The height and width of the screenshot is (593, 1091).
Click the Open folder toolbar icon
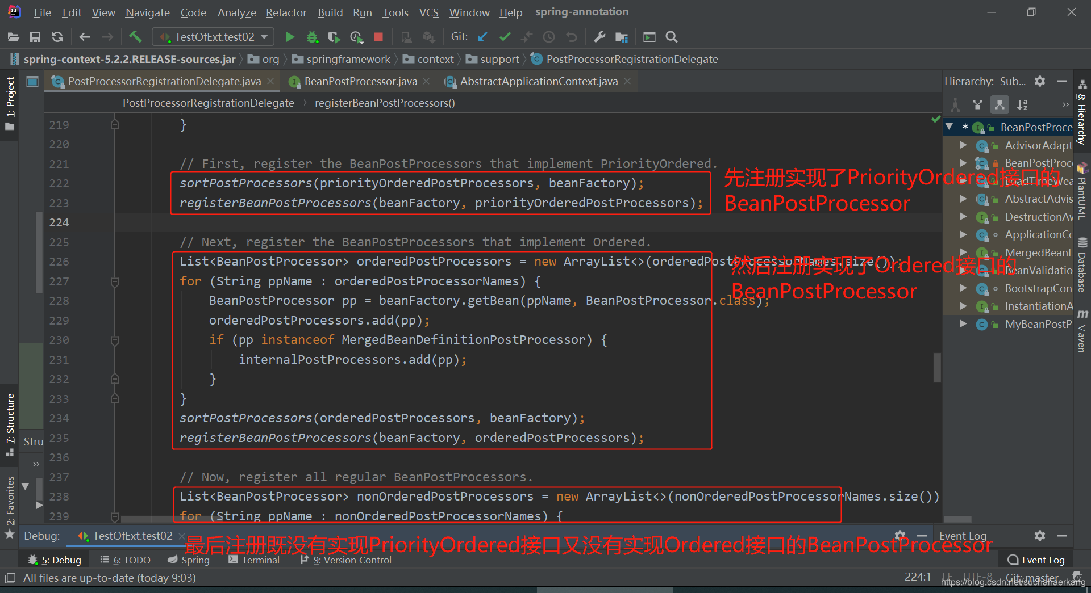[14, 37]
